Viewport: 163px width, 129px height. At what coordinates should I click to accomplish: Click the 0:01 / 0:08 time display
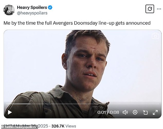(108, 112)
